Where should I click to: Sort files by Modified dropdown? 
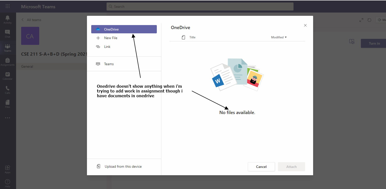tap(279, 37)
